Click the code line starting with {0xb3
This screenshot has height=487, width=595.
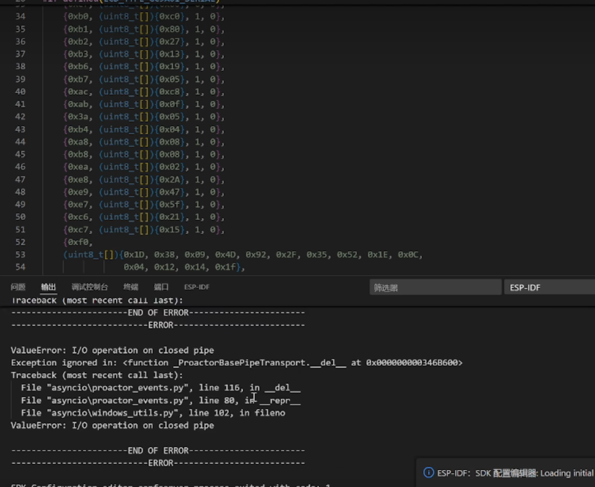point(144,54)
